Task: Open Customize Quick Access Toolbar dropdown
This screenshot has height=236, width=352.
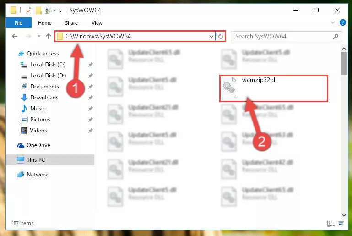Action: 60,11
